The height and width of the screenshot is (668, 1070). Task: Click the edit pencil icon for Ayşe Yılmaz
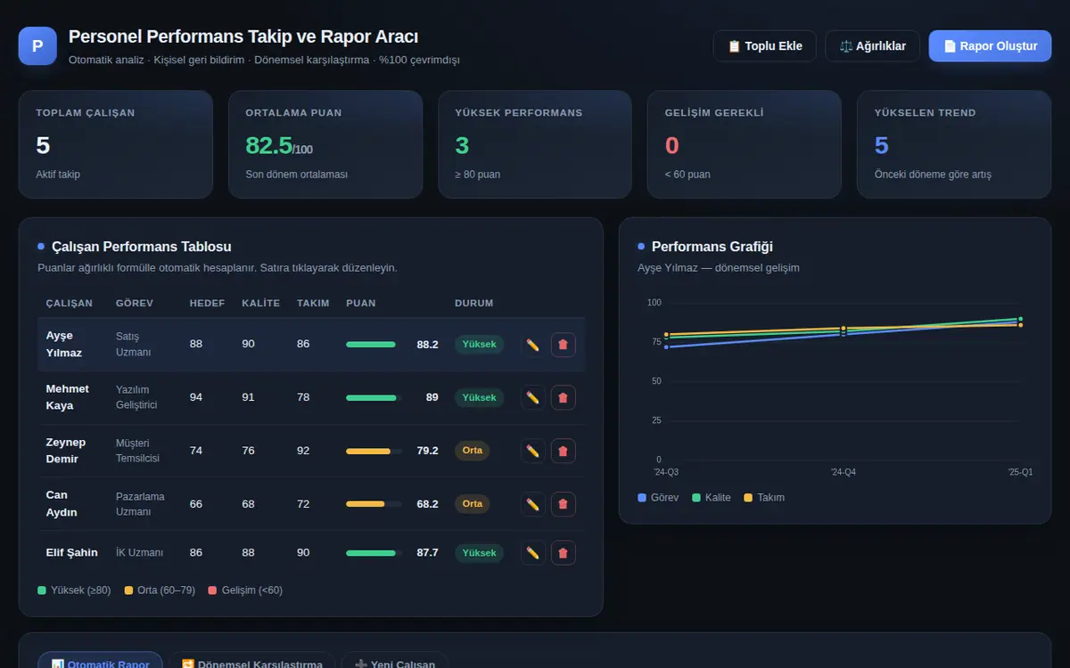532,345
